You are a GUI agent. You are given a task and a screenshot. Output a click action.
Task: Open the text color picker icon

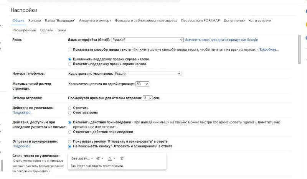pyautogui.click(x=111, y=158)
